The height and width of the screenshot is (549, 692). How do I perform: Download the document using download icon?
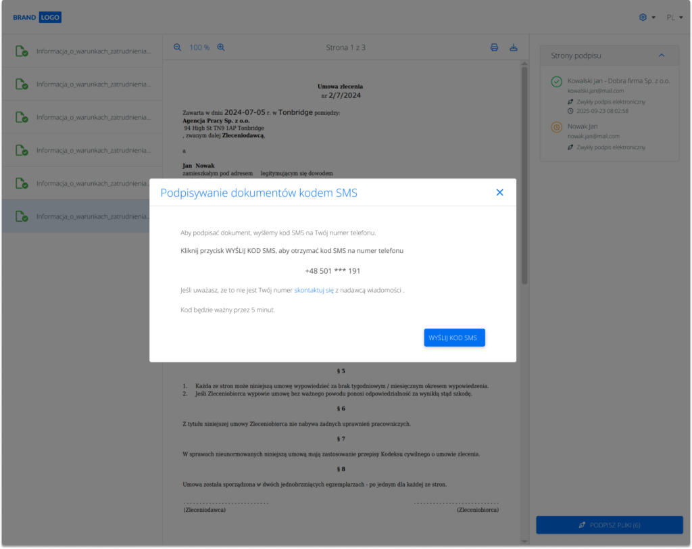point(513,47)
